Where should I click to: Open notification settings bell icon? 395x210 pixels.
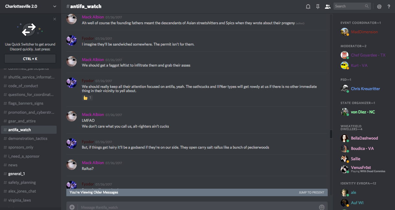[308, 6]
